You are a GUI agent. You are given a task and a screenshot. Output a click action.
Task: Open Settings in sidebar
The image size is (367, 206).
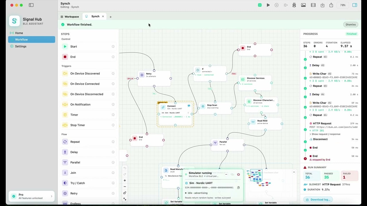(x=32, y=46)
